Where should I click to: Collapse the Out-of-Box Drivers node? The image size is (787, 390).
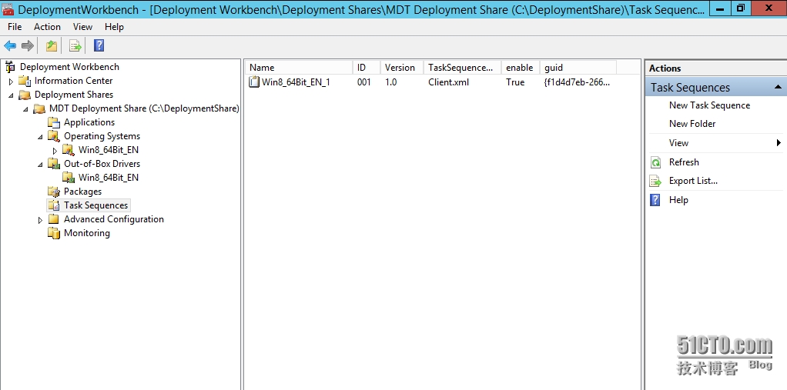[x=41, y=165]
